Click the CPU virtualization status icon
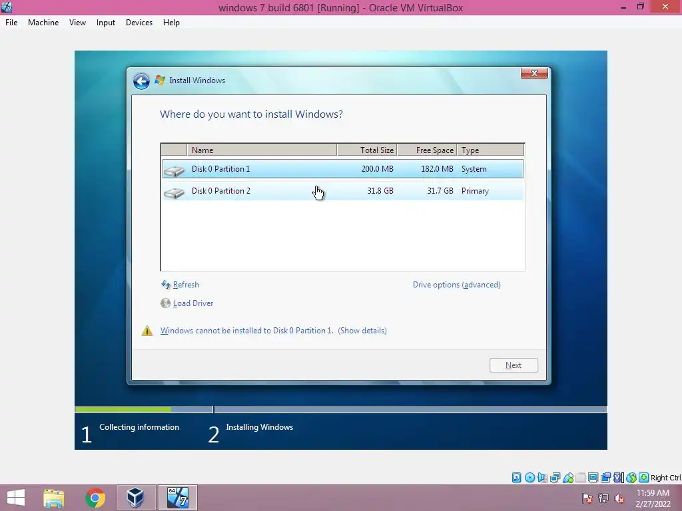 pyautogui.click(x=619, y=478)
